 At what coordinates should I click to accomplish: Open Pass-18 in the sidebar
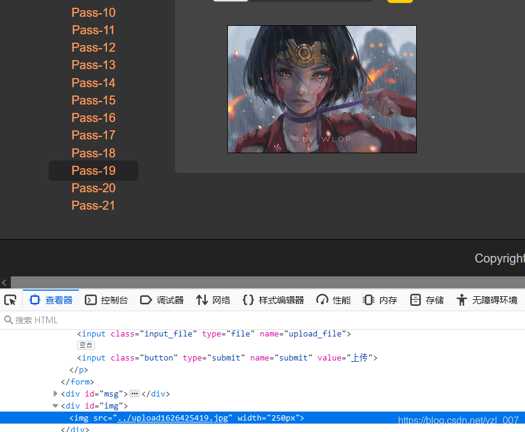(93, 153)
